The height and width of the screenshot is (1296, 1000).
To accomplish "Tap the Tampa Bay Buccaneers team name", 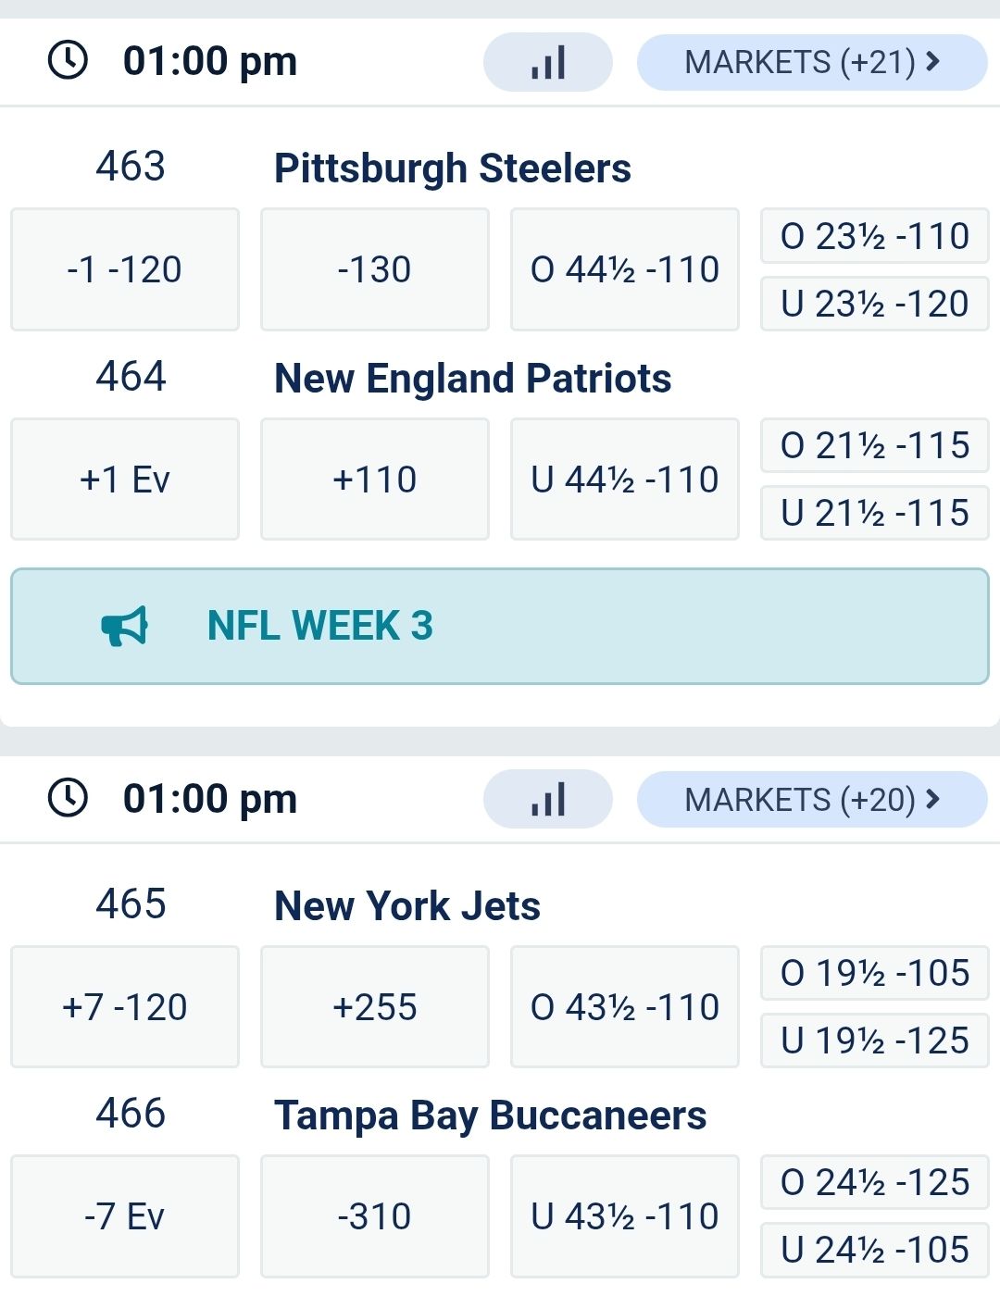I will (491, 1115).
